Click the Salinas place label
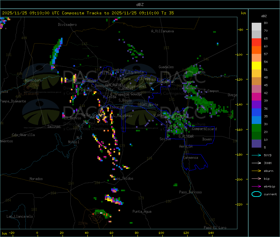The image size is (280, 237). (54, 126)
